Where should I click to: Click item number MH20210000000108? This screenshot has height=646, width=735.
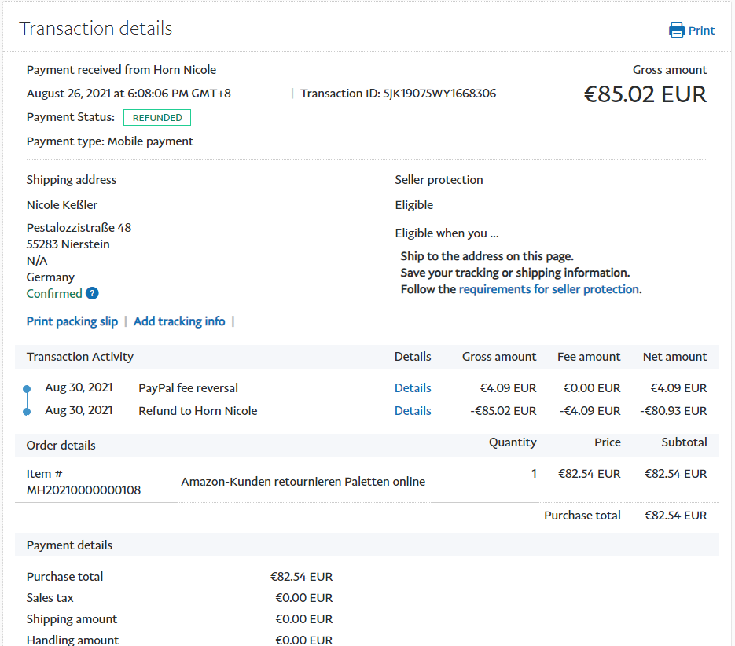click(x=83, y=490)
